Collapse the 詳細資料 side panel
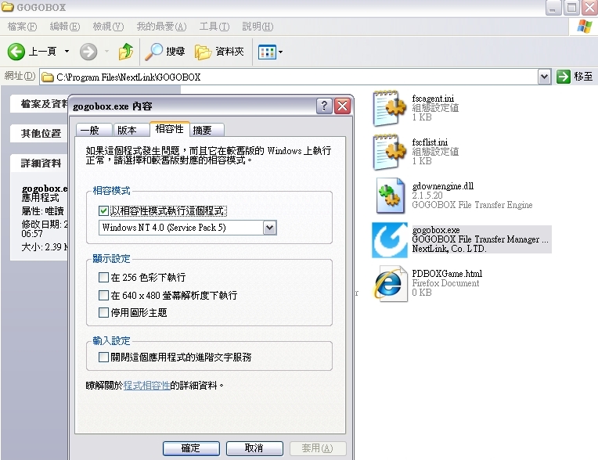 (41, 164)
